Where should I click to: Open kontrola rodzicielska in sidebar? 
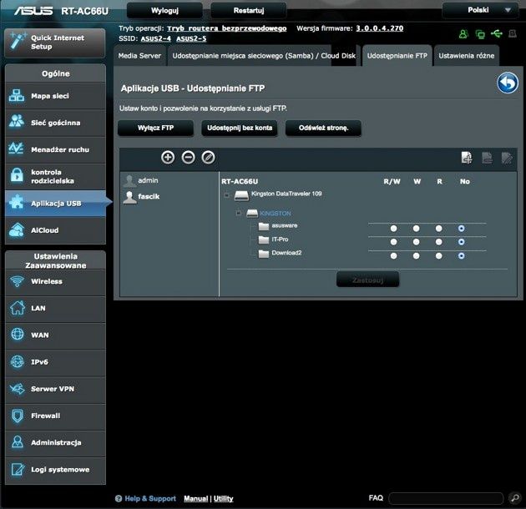[x=55, y=176]
